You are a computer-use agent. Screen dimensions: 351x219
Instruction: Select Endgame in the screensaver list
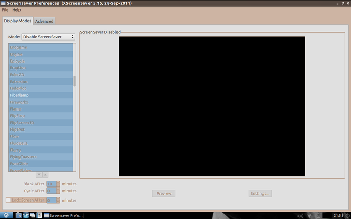point(41,47)
